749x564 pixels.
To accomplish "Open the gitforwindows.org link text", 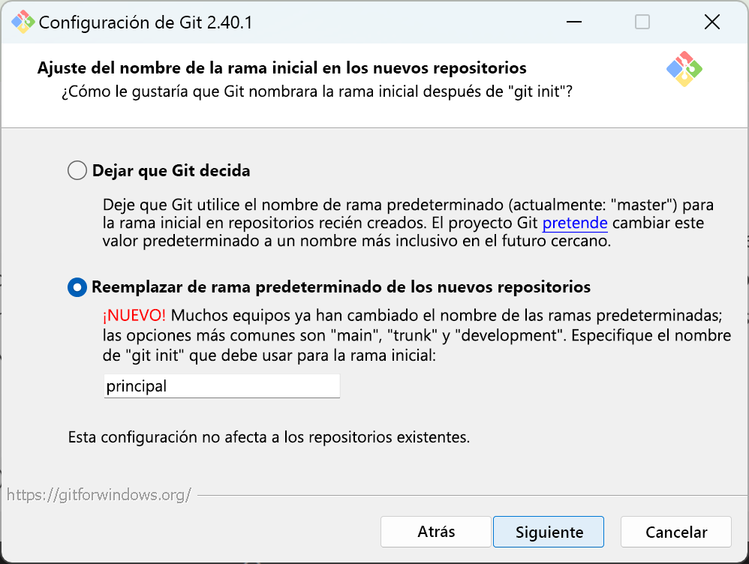I will pyautogui.click(x=99, y=495).
